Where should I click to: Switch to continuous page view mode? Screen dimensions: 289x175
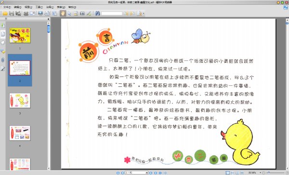(x=233, y=173)
